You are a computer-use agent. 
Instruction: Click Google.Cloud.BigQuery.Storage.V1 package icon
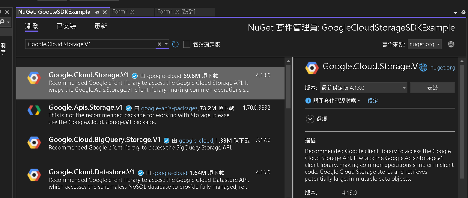[34, 143]
